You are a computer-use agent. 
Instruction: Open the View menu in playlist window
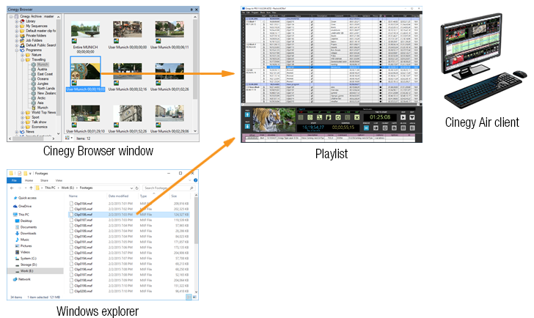(274, 12)
